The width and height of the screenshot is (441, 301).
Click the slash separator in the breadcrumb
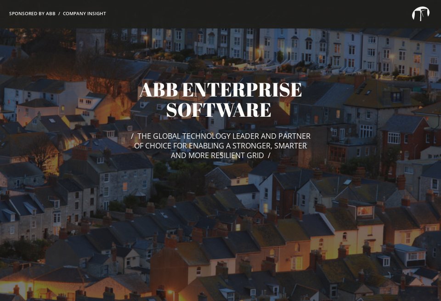click(59, 14)
